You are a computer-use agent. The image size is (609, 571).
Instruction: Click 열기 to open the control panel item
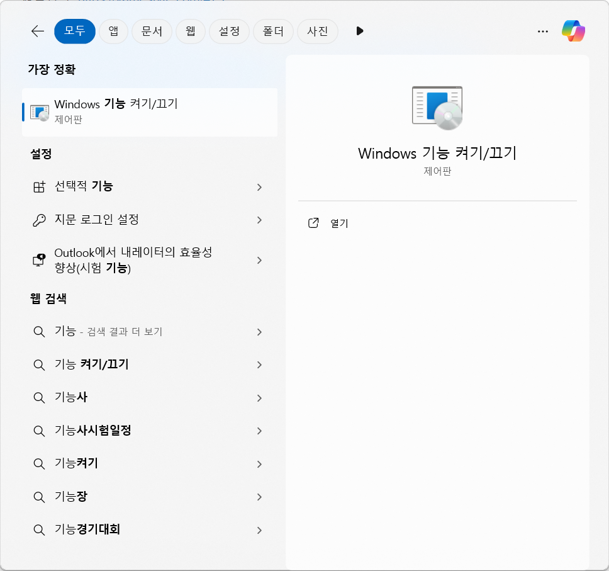(339, 223)
